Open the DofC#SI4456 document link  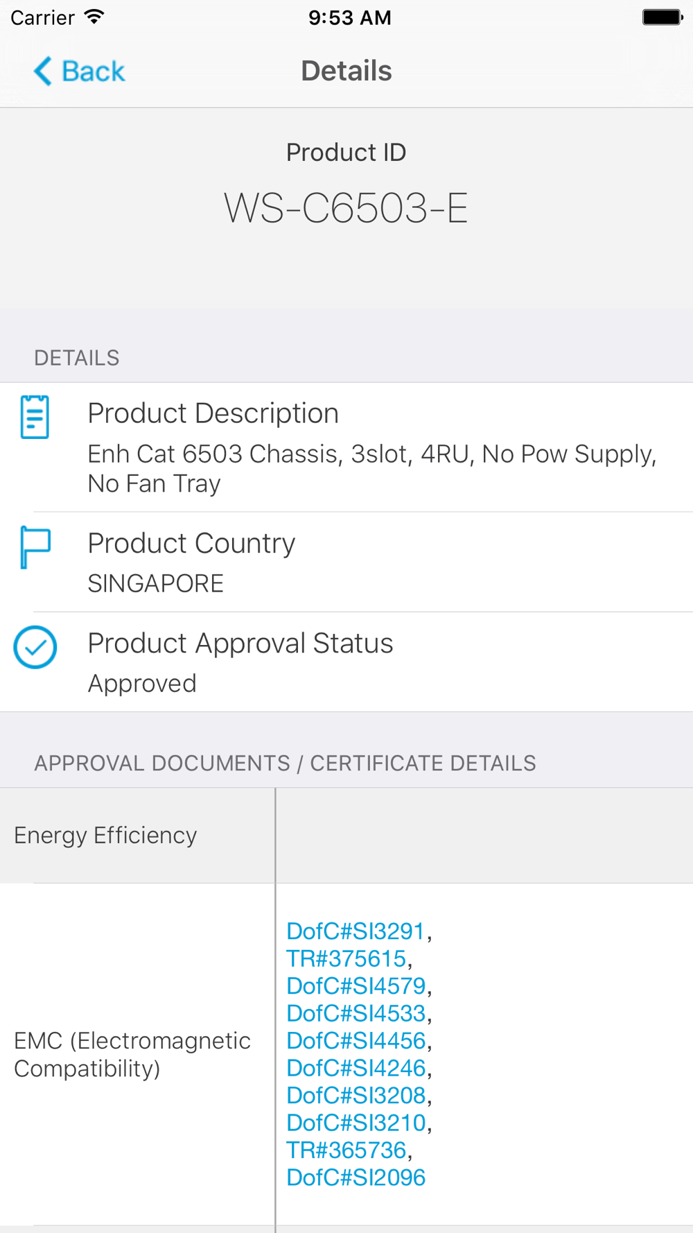[356, 1040]
